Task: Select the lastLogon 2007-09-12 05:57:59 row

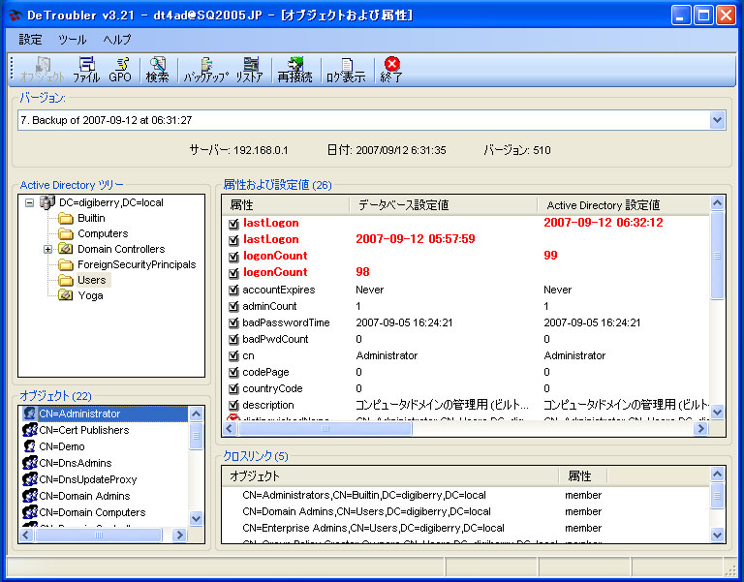Action: (x=465, y=239)
